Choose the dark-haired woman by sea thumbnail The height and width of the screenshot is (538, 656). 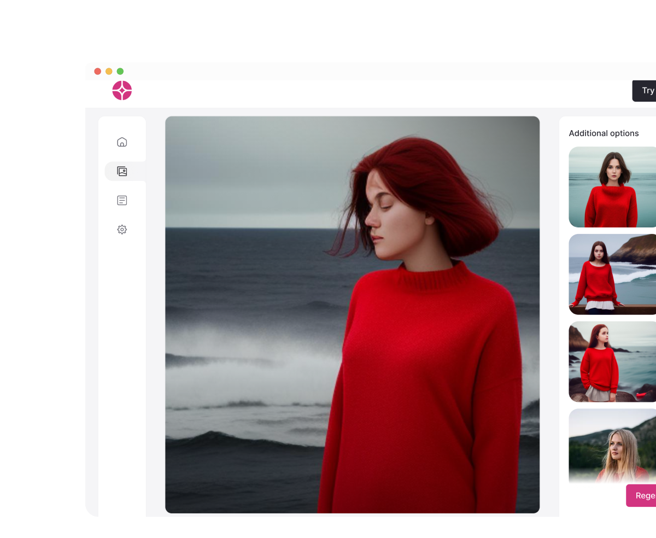[x=612, y=187]
